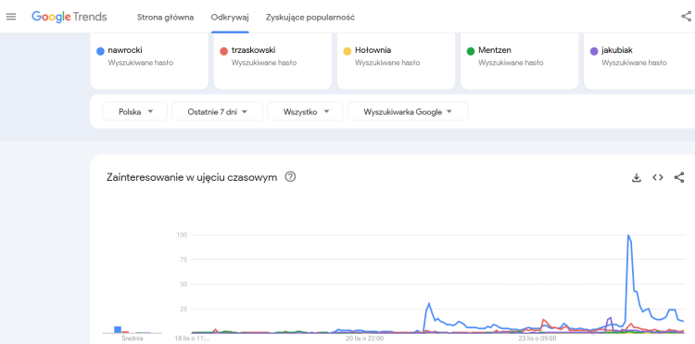Select the Mentzen search term card
The image size is (695, 344).
pos(520,60)
